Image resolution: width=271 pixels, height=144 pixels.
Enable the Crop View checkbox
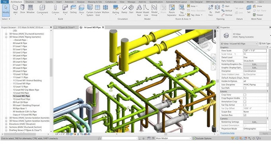(245, 95)
